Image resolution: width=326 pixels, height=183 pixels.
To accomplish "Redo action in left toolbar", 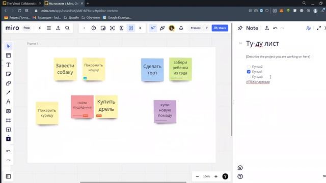I will [x=8, y=160].
